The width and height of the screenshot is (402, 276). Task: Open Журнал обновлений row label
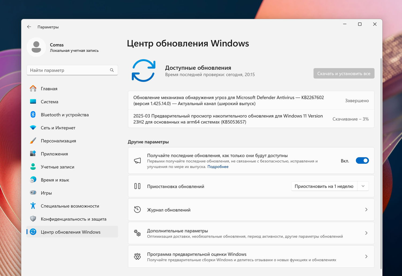169,210
